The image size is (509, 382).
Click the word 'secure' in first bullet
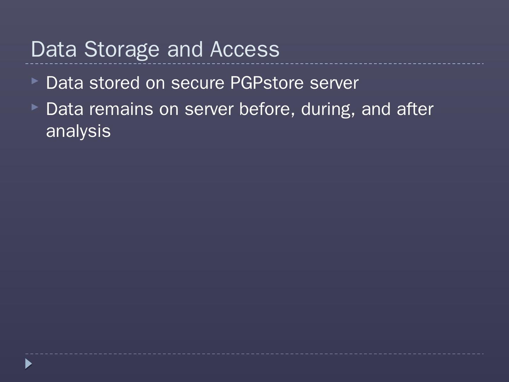click(x=198, y=83)
